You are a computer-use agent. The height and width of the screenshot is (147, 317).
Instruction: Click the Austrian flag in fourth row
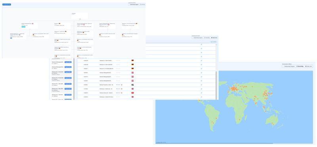pyautogui.click(x=133, y=73)
